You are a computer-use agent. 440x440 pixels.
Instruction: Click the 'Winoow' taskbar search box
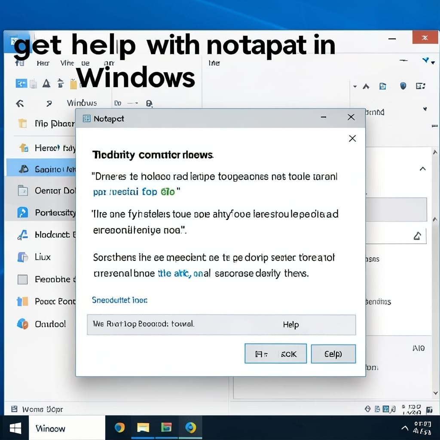click(x=67, y=428)
